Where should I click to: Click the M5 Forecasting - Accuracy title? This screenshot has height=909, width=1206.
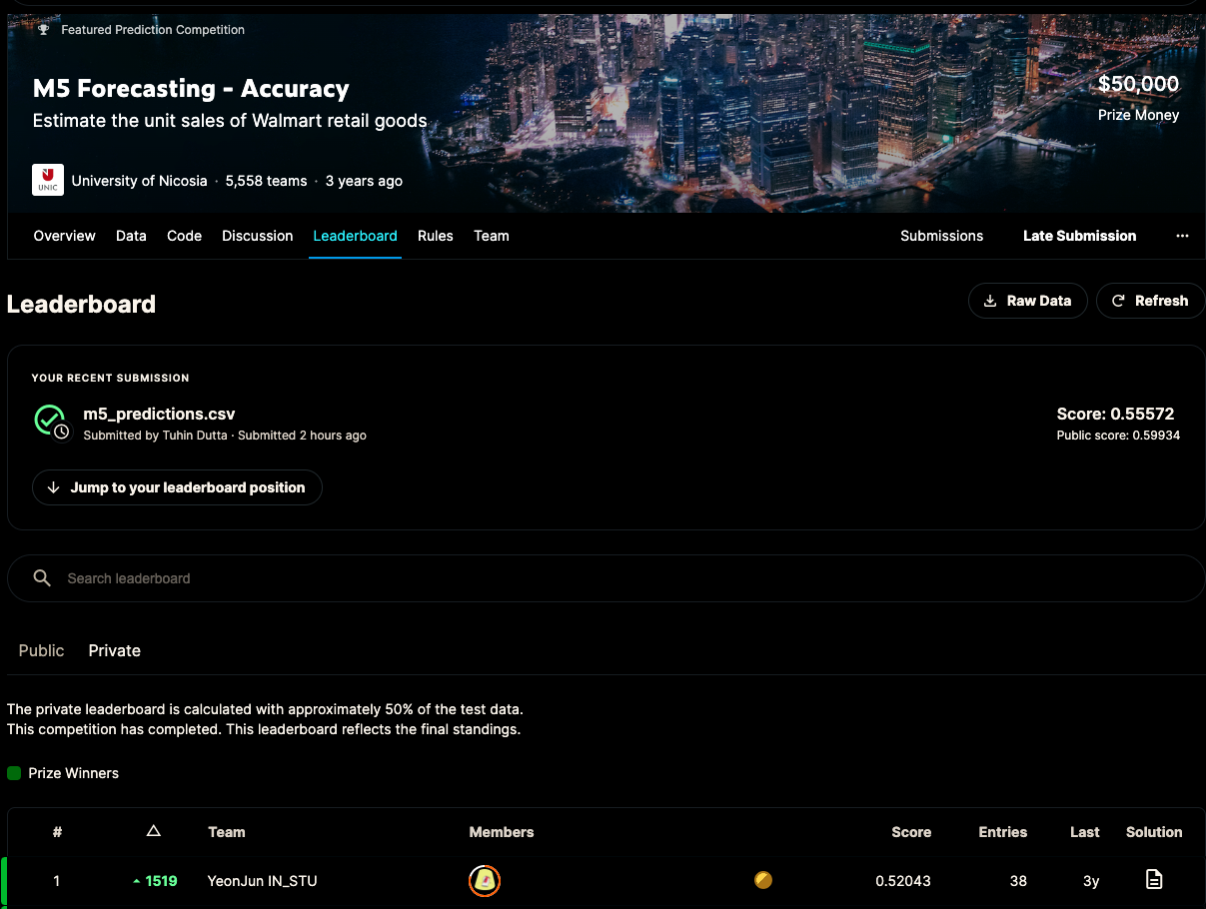[191, 88]
